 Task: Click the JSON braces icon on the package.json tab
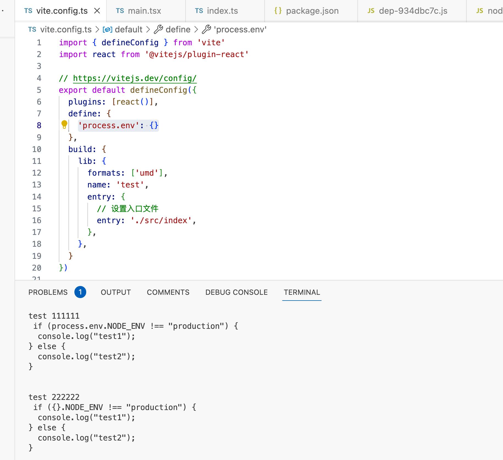[x=278, y=11]
